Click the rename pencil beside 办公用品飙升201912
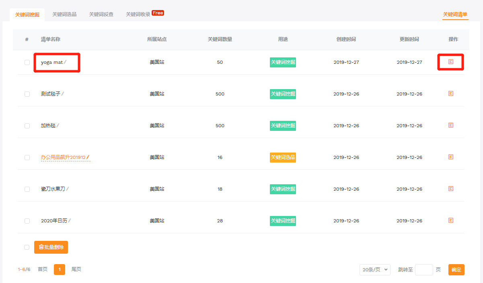 pos(88,157)
